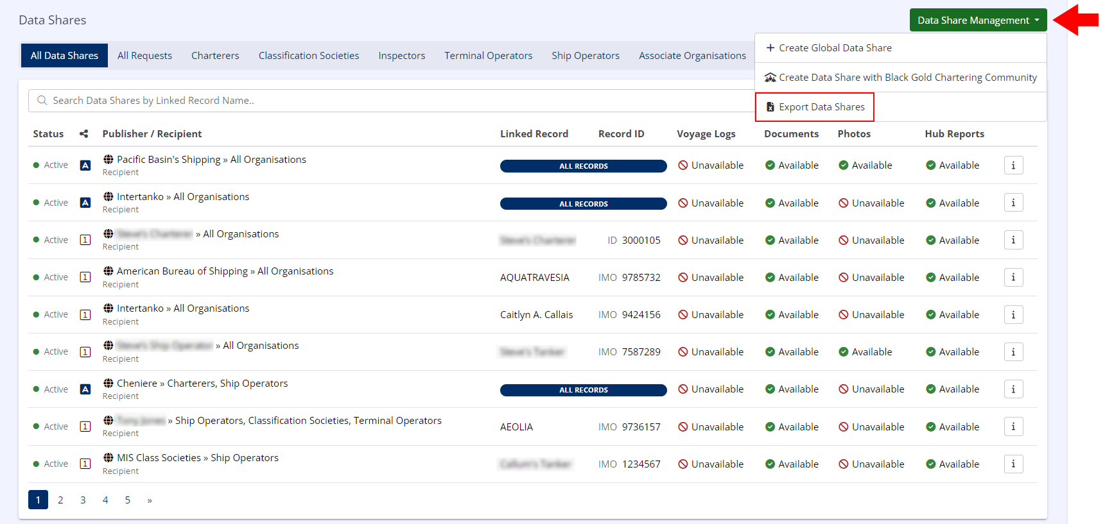Switch to the All Requests tab
This screenshot has height=524, width=1105.
click(x=144, y=56)
